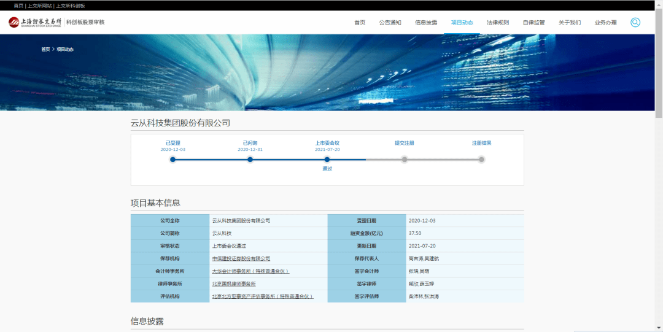Click the 评估机构 table label
Image resolution: width=663 pixels, height=332 pixels.
tap(170, 296)
